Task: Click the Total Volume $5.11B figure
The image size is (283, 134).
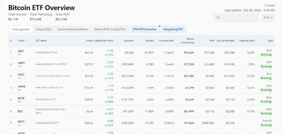Action: pyautogui.click(x=13, y=19)
